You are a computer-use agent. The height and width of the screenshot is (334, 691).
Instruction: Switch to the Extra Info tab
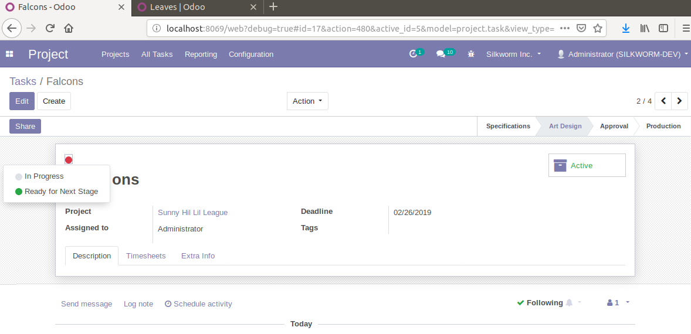pyautogui.click(x=198, y=255)
